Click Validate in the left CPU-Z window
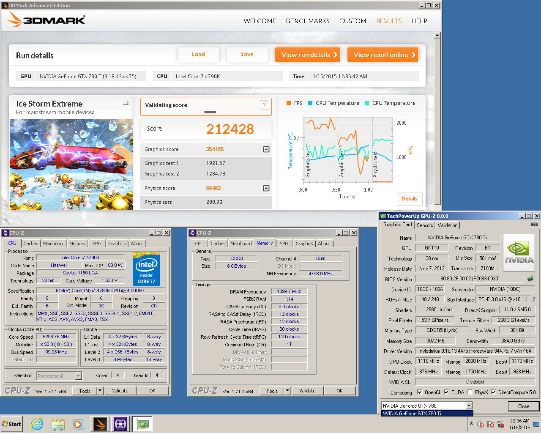 120,391
